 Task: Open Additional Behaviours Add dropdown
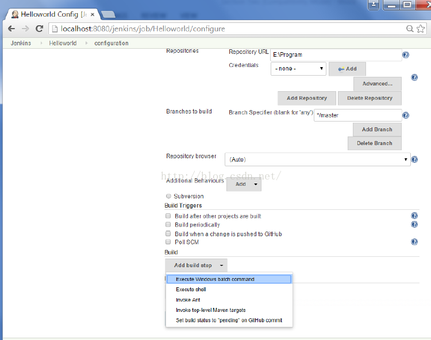tap(244, 184)
